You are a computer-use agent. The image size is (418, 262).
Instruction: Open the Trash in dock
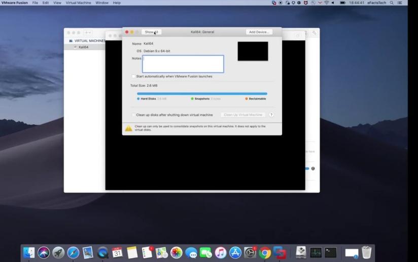[367, 252]
